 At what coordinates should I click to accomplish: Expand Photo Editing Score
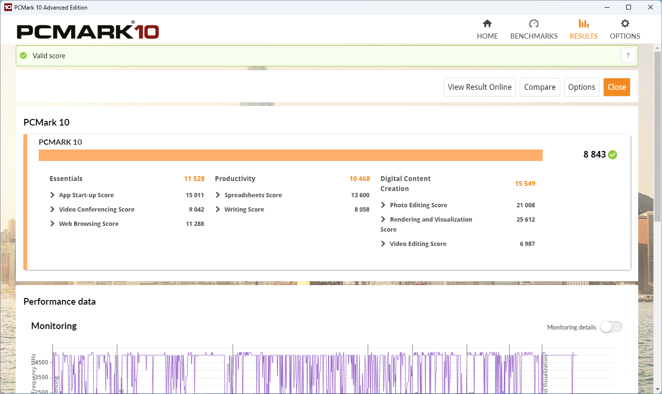(383, 205)
